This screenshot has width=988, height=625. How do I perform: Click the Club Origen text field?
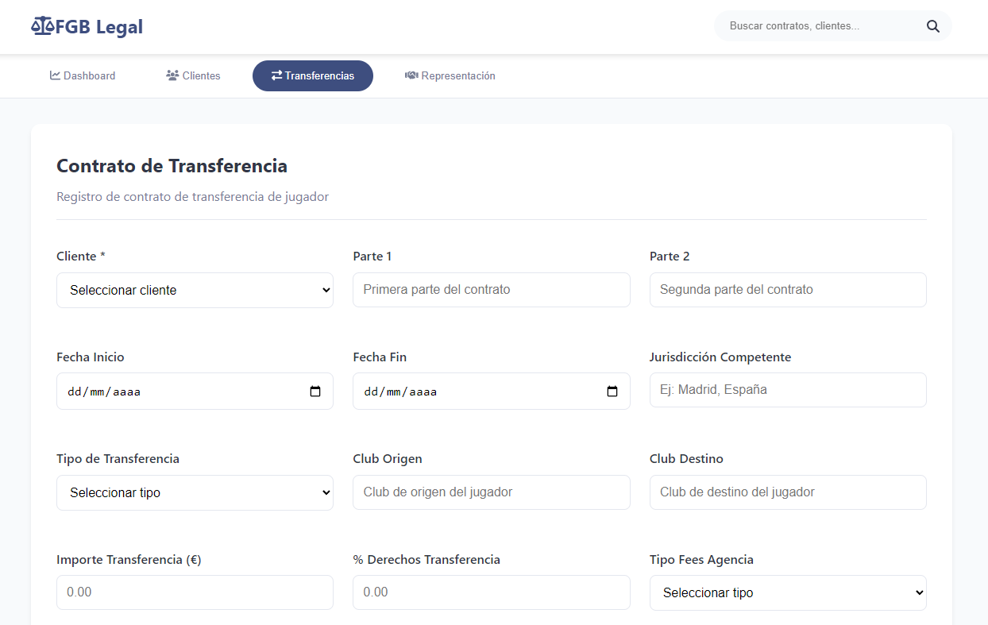click(x=491, y=492)
